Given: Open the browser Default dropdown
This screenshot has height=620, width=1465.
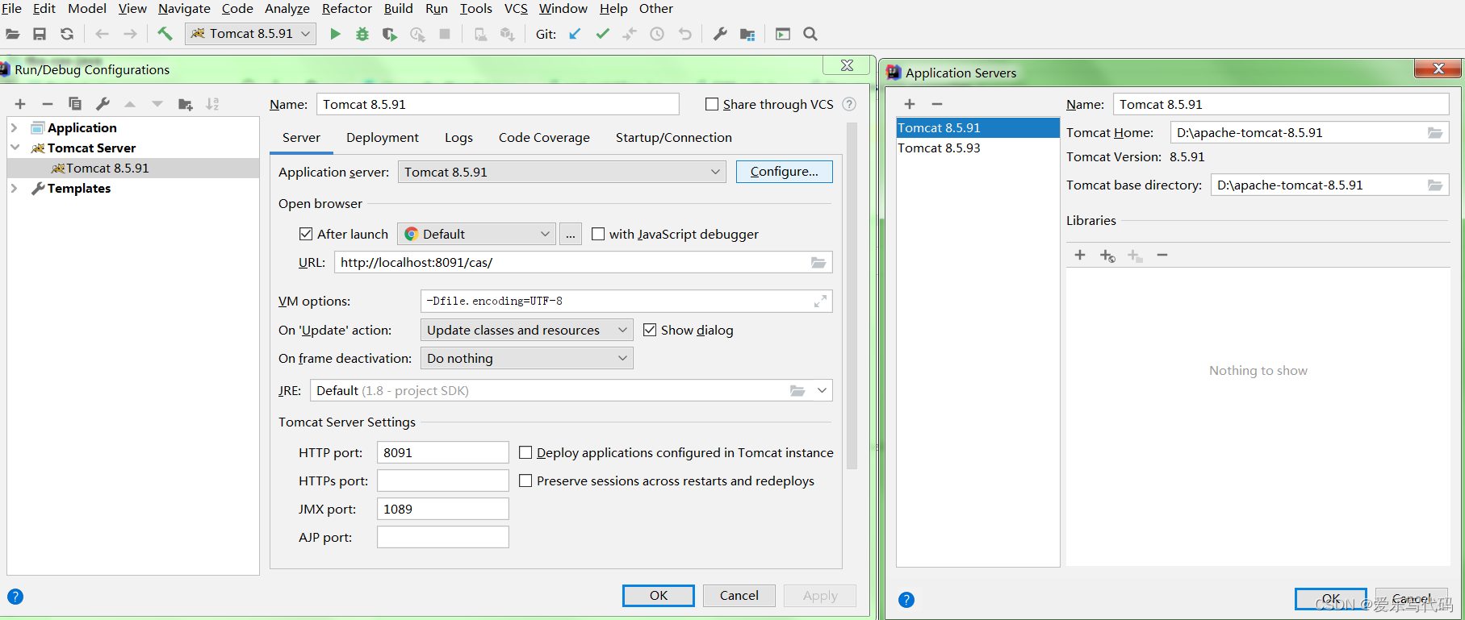Looking at the screenshot, I should 476,234.
